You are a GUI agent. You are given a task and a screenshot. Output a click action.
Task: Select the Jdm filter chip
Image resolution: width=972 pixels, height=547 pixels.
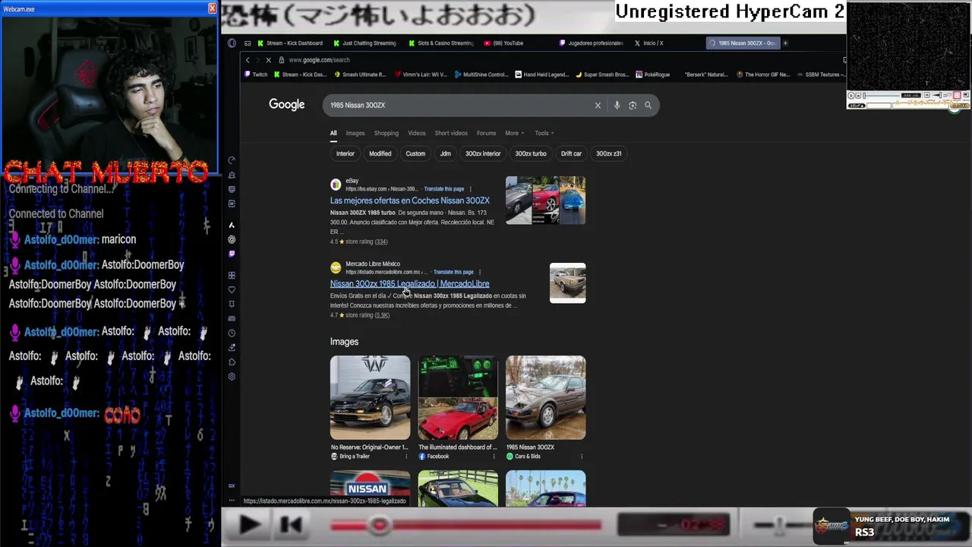[x=446, y=153]
